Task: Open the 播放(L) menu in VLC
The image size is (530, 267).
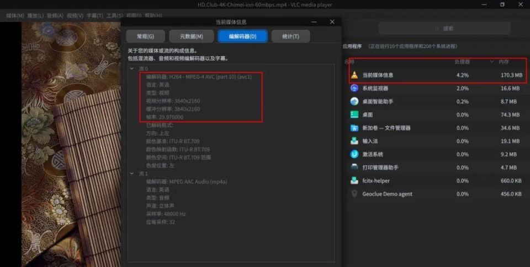Action: coord(35,16)
